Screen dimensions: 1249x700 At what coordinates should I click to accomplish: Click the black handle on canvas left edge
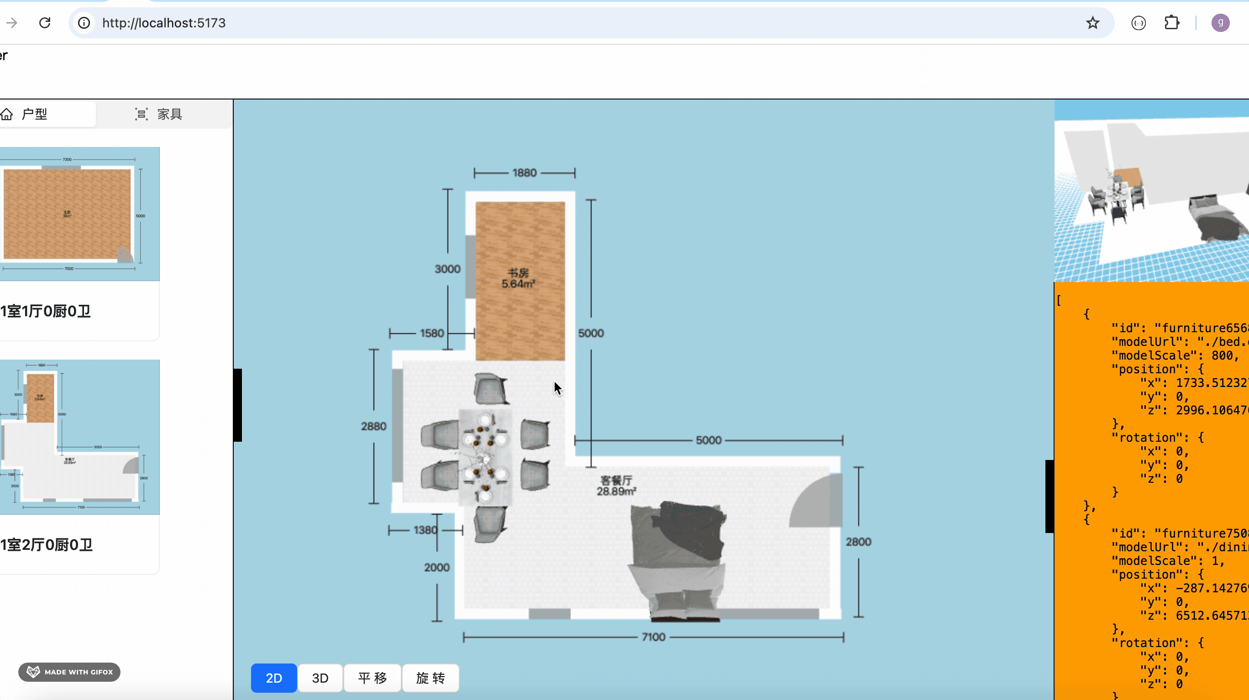coord(237,405)
